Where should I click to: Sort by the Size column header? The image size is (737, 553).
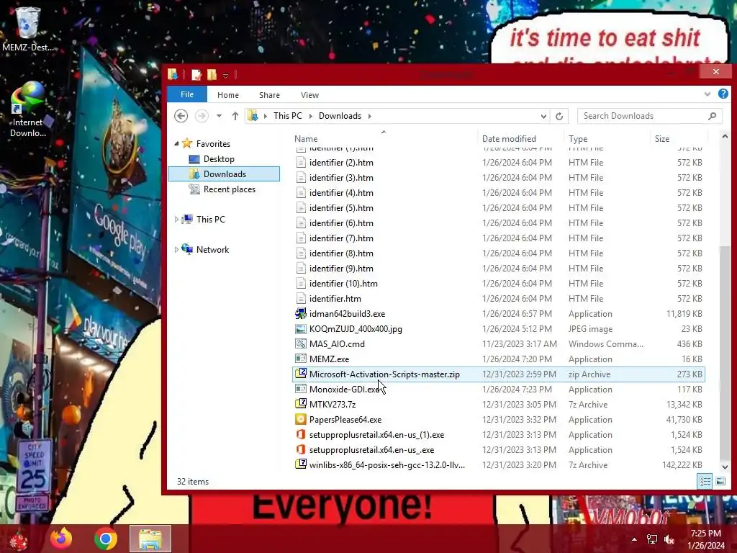(662, 139)
